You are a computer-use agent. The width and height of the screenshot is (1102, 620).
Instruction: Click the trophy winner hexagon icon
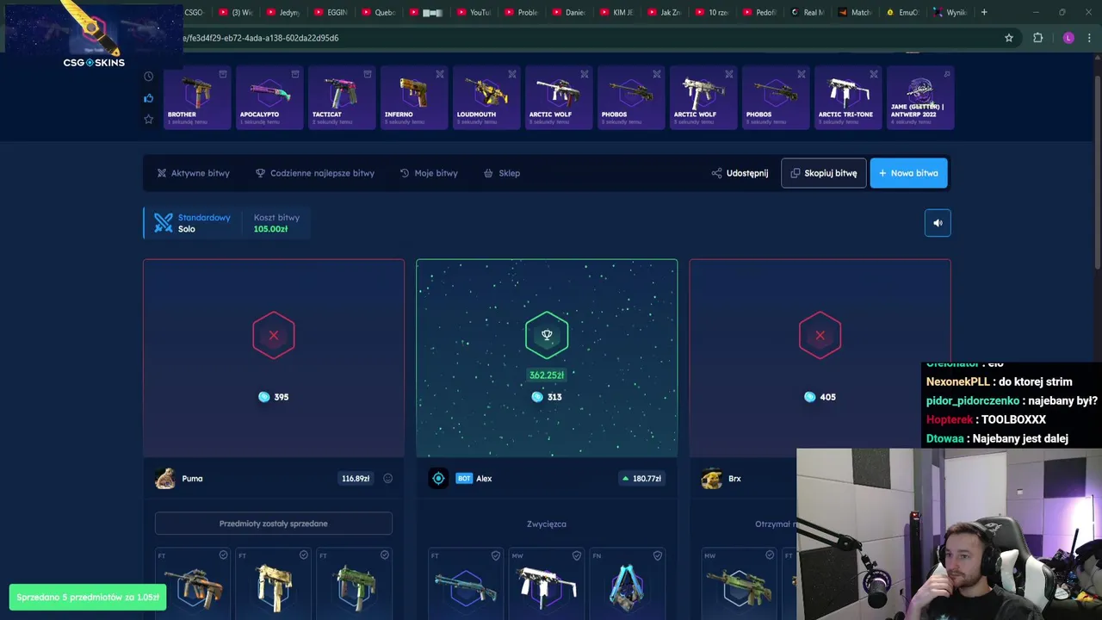pos(547,335)
